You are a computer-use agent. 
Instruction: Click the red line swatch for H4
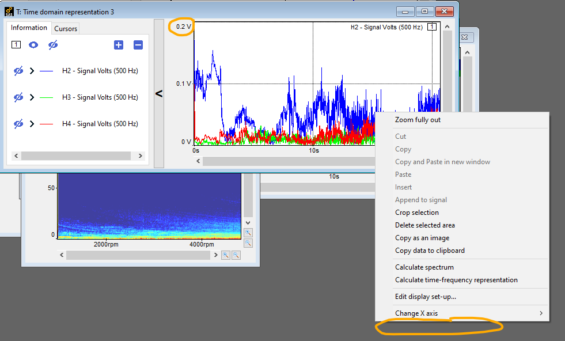46,124
